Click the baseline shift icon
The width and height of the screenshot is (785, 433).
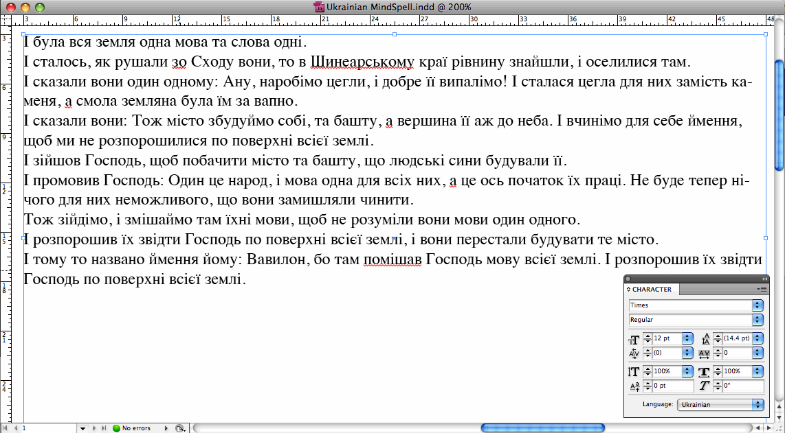pyautogui.click(x=635, y=386)
